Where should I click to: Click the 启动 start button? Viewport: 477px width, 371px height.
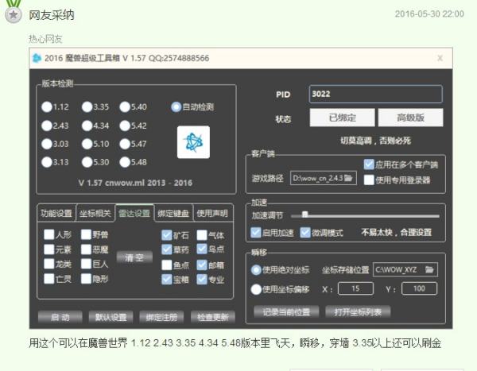pyautogui.click(x=60, y=317)
